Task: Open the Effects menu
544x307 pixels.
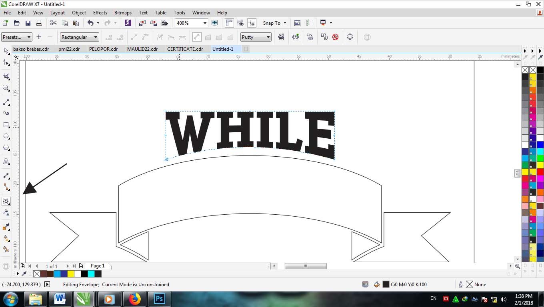Action: tap(100, 13)
